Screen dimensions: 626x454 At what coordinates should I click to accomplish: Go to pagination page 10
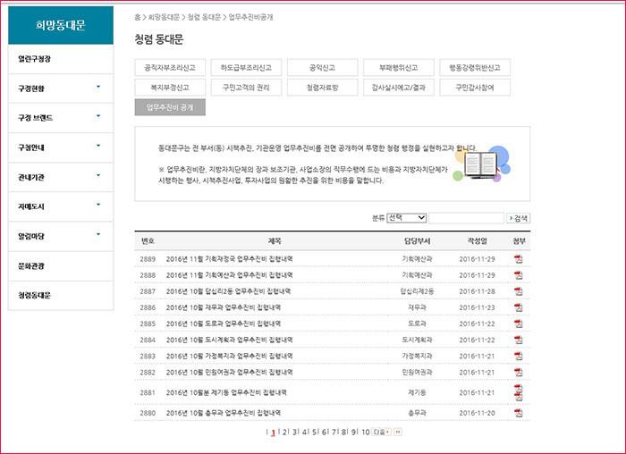tap(365, 432)
